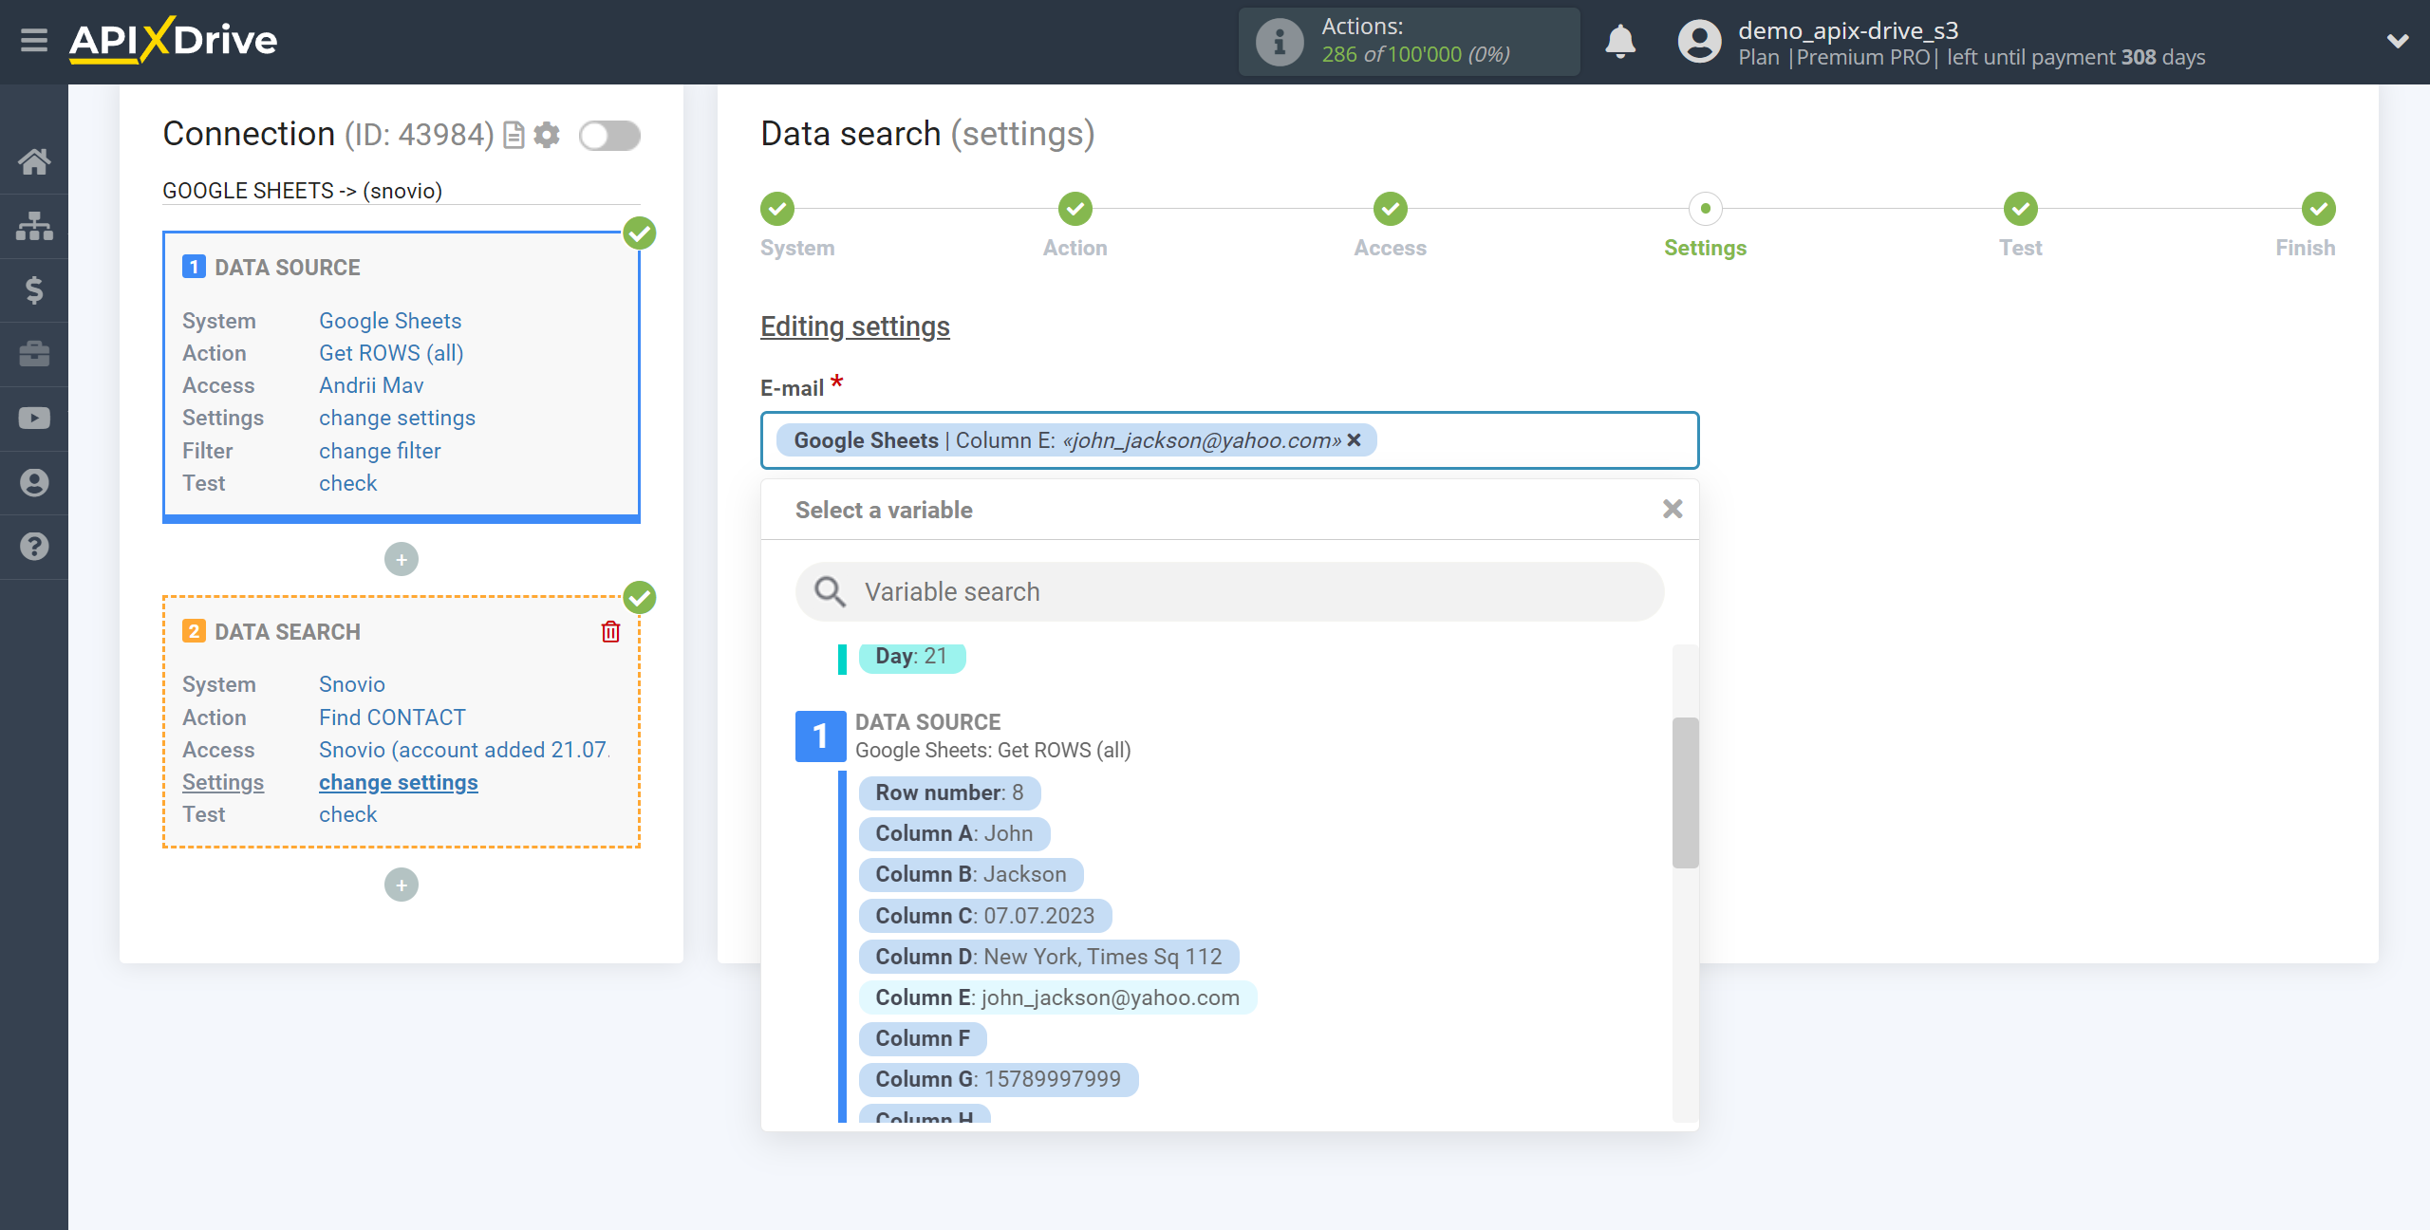Click check in Data Source block
Image resolution: width=2430 pixels, height=1230 pixels.
[347, 483]
